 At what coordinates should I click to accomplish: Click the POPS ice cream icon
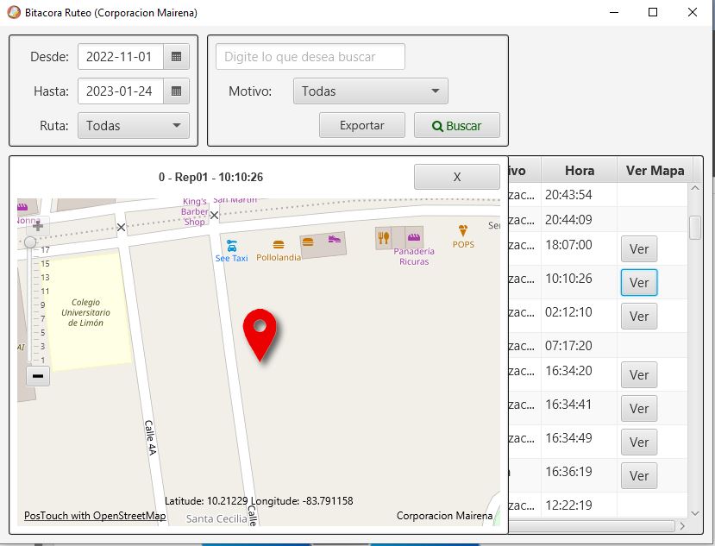pos(463,231)
